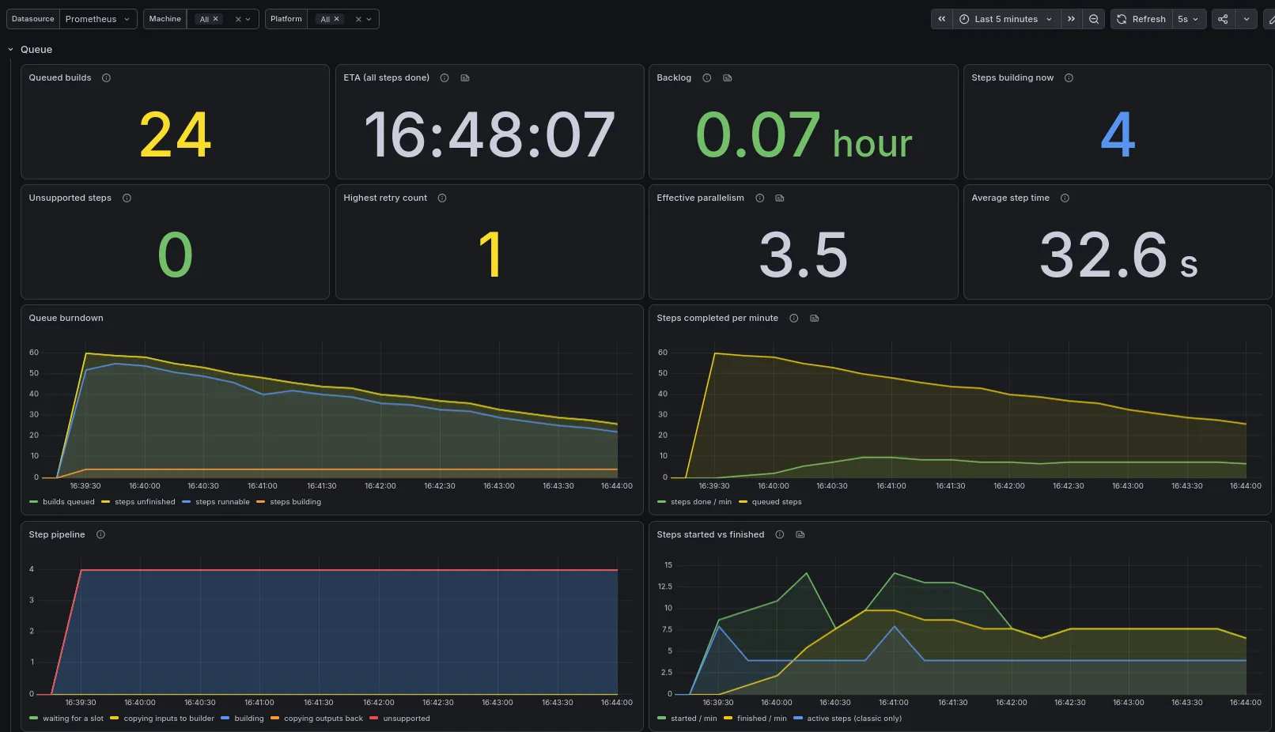Show info for Highest retry count panel
The width and height of the screenshot is (1275, 732).
[x=442, y=198]
